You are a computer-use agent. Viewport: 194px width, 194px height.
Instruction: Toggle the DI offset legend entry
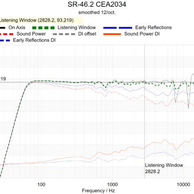click(x=75, y=34)
